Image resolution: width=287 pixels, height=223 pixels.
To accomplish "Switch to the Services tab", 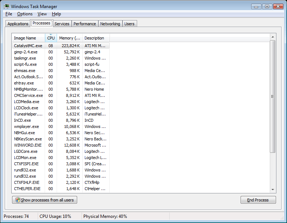I will click(x=62, y=24).
